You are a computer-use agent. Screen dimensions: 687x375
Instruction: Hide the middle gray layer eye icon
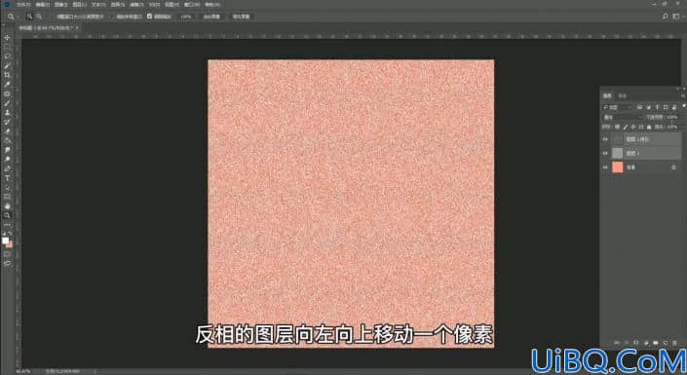pyautogui.click(x=605, y=153)
